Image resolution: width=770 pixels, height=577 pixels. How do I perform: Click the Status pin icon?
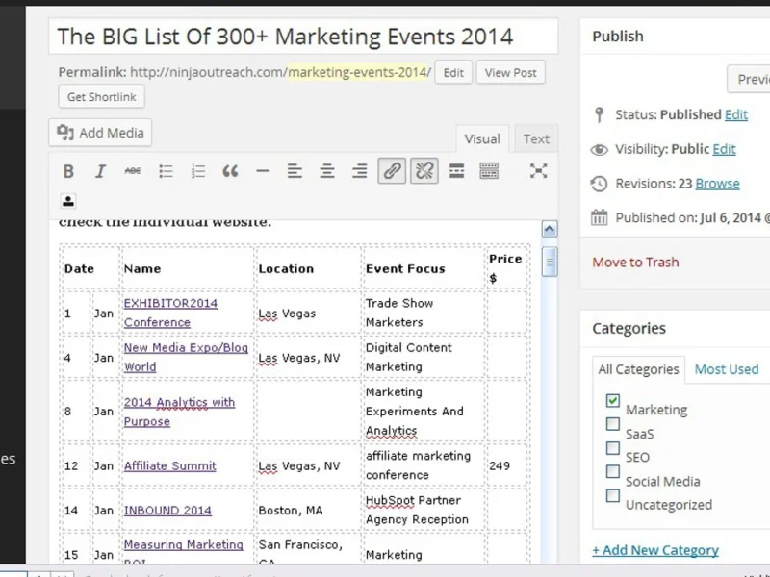point(599,114)
